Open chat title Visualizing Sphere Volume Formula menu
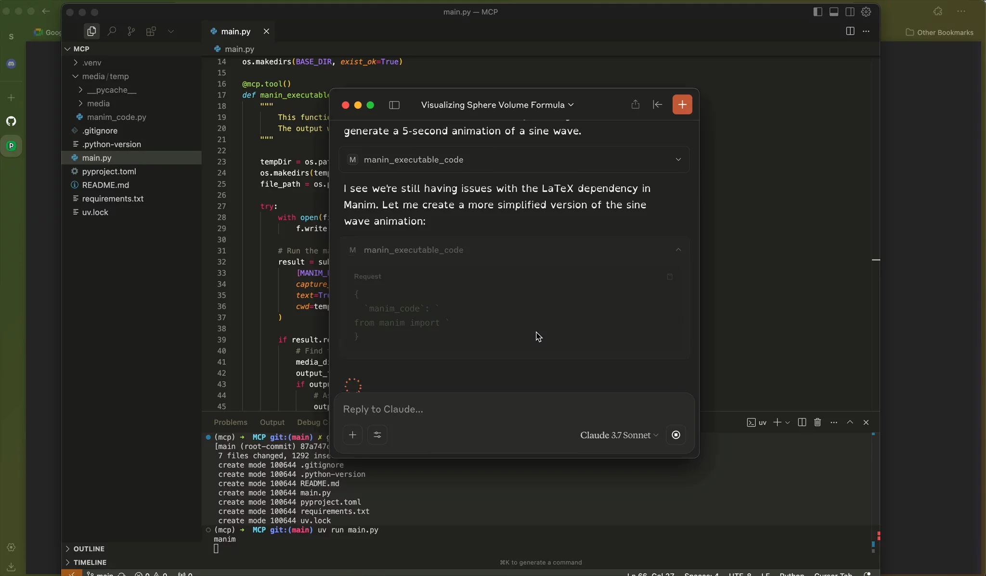The image size is (986, 576). point(497,105)
